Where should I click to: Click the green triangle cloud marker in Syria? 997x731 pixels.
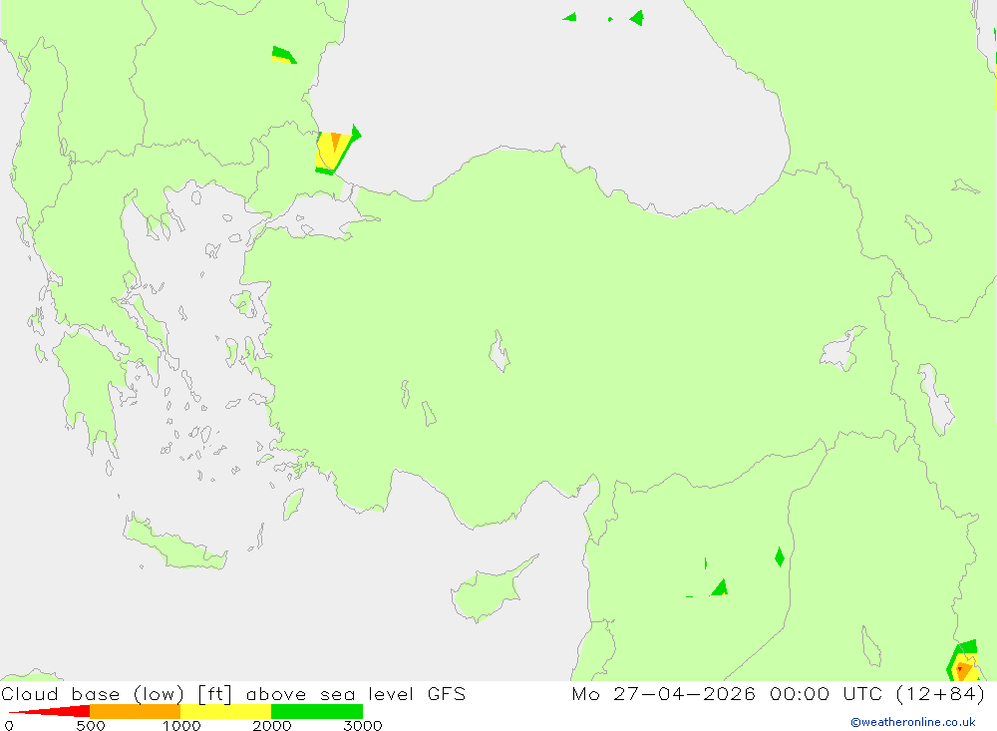pyautogui.click(x=720, y=587)
